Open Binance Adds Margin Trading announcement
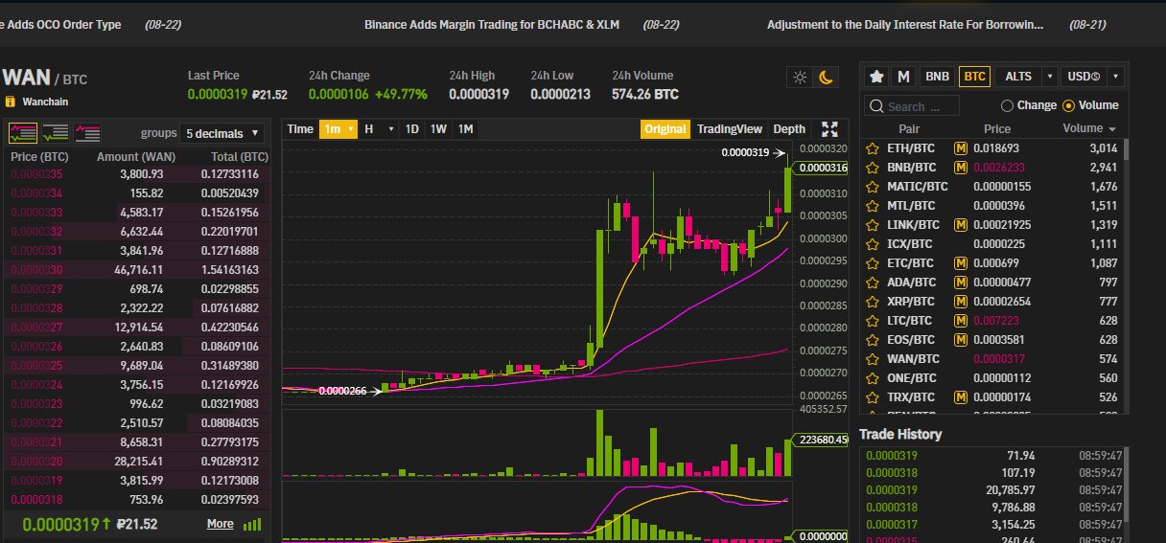Screen dimensions: 1166x543 492,24
